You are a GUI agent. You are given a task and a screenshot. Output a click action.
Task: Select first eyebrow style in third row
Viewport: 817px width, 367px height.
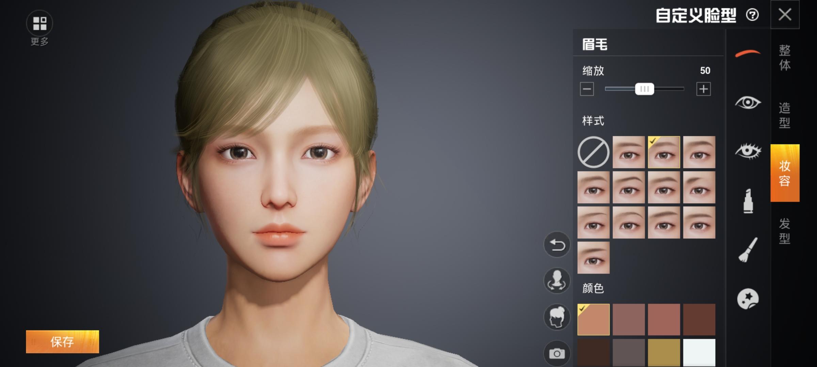pyautogui.click(x=593, y=223)
